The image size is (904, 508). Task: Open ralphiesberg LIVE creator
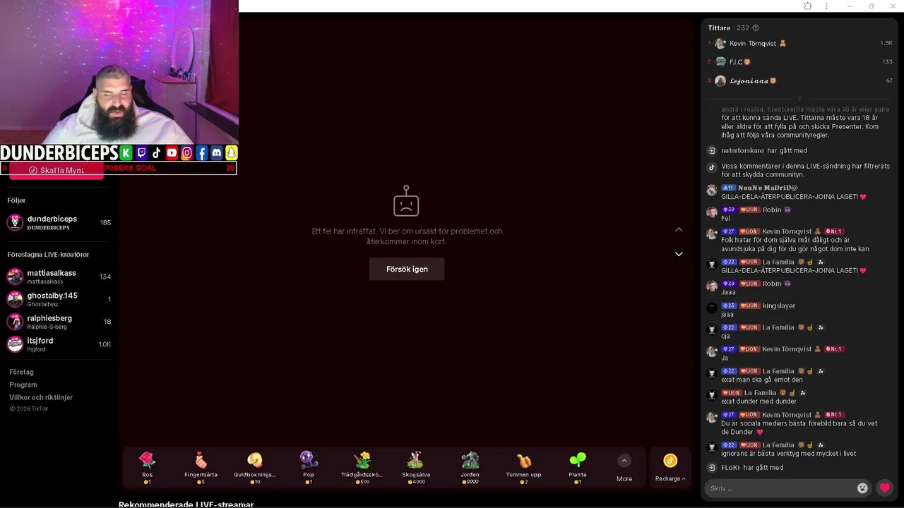59,322
